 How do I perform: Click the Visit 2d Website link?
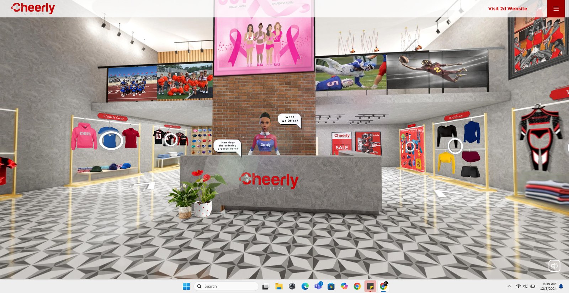[x=507, y=9]
